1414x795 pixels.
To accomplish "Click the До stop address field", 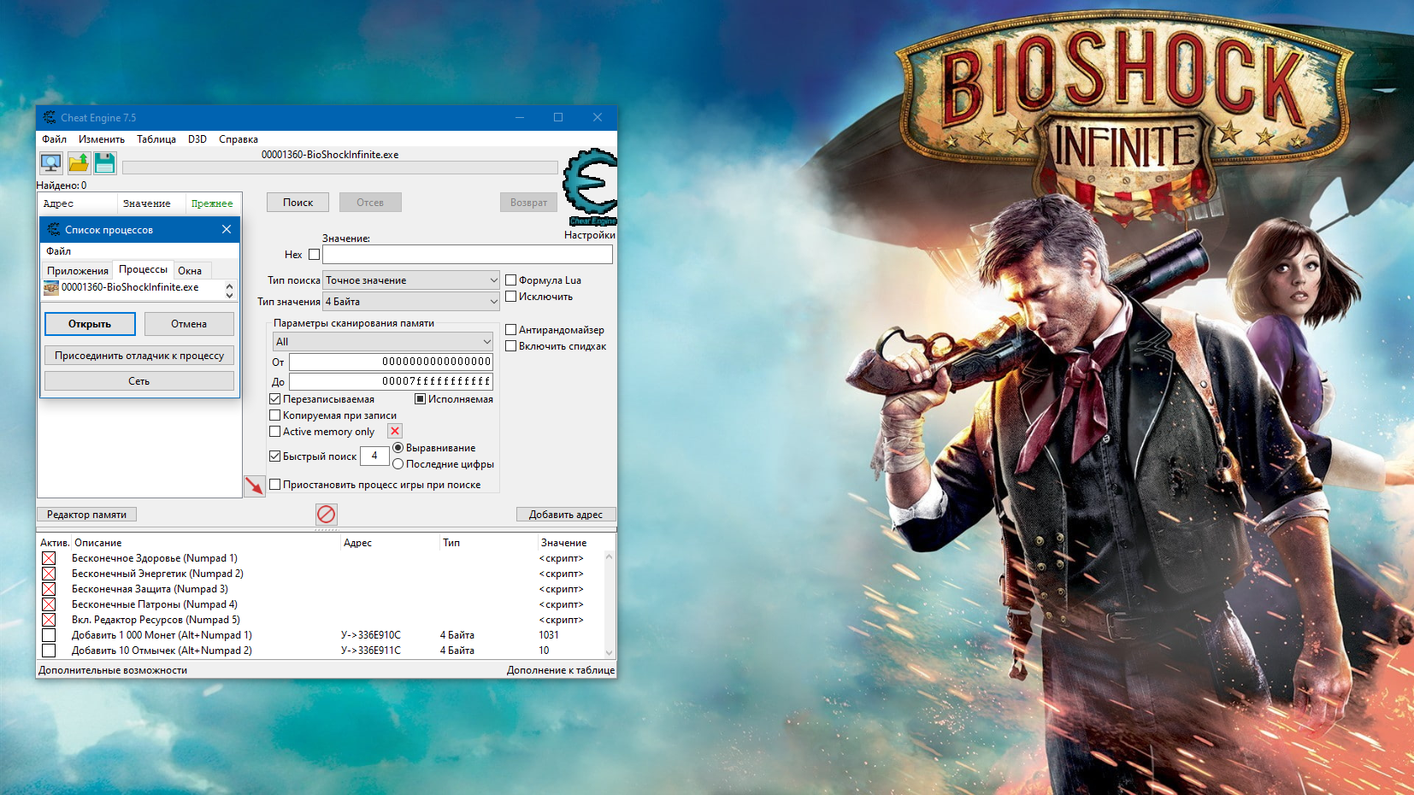I will pyautogui.click(x=391, y=381).
